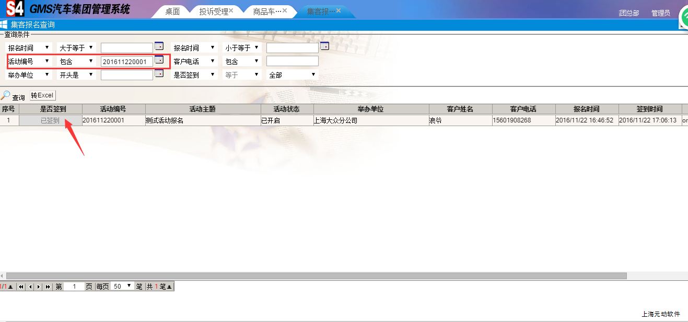Switch to the 桌面 tab
This screenshot has height=322, width=688.
[172, 11]
